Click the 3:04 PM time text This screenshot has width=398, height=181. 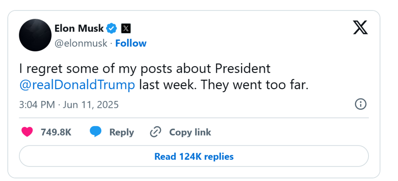click(x=36, y=105)
